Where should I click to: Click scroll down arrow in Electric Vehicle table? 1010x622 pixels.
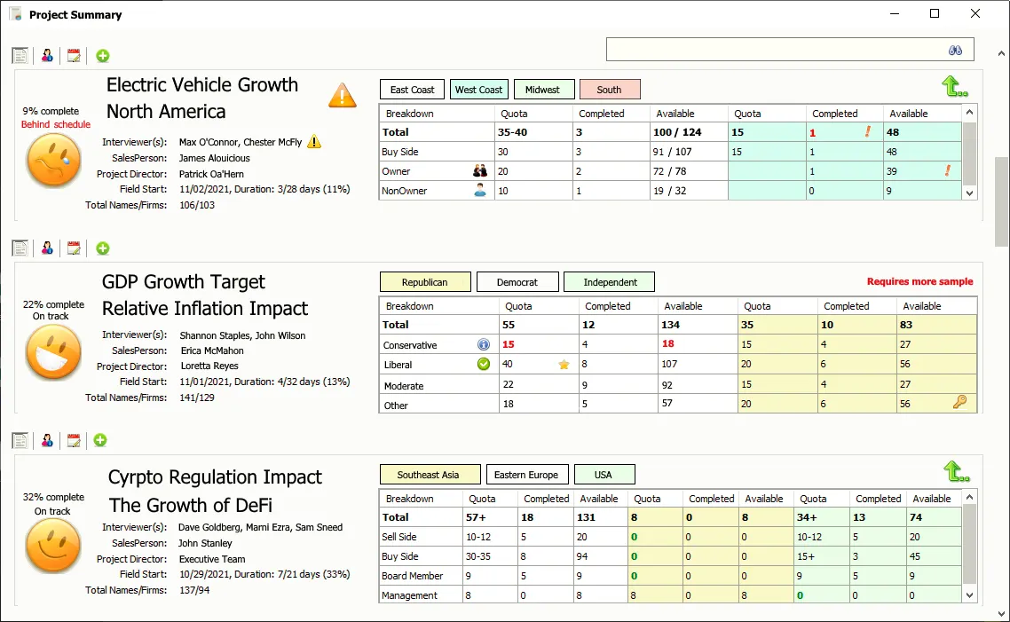pyautogui.click(x=969, y=193)
